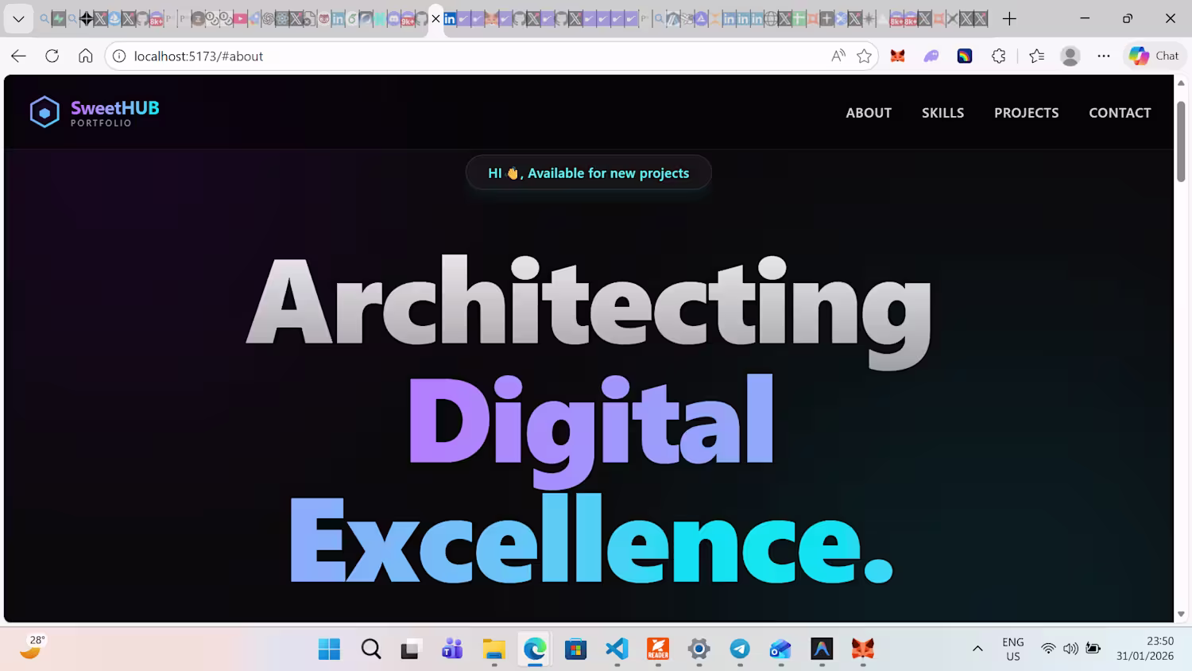The height and width of the screenshot is (671, 1192).
Task: Click the SweetHUB hexagon logo icon
Action: coord(45,112)
